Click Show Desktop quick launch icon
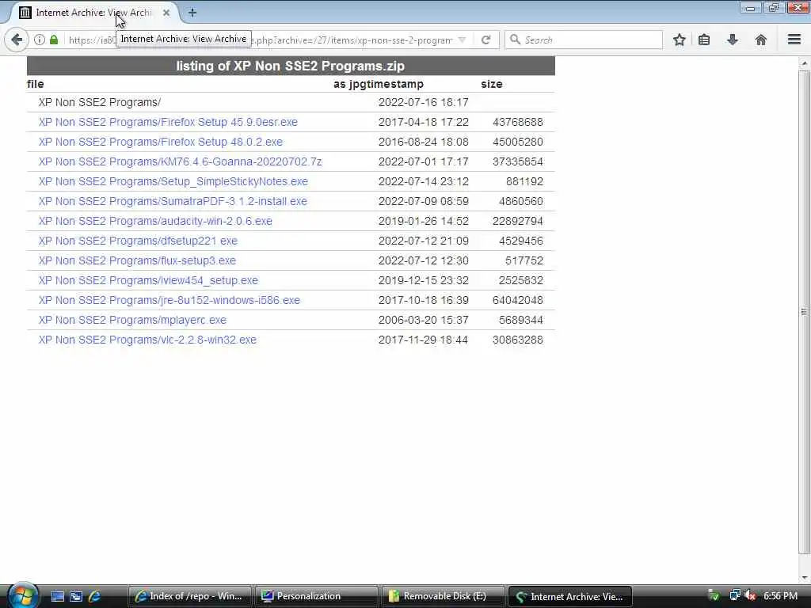This screenshot has width=811, height=608. coord(57,596)
